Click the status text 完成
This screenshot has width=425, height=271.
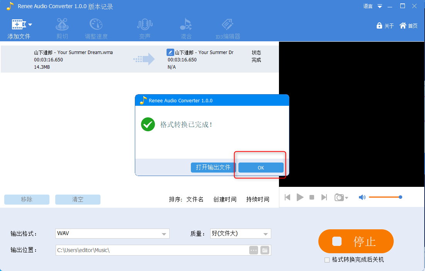[x=256, y=60]
